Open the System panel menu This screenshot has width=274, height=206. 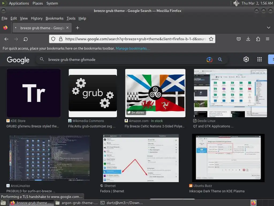point(52,3)
